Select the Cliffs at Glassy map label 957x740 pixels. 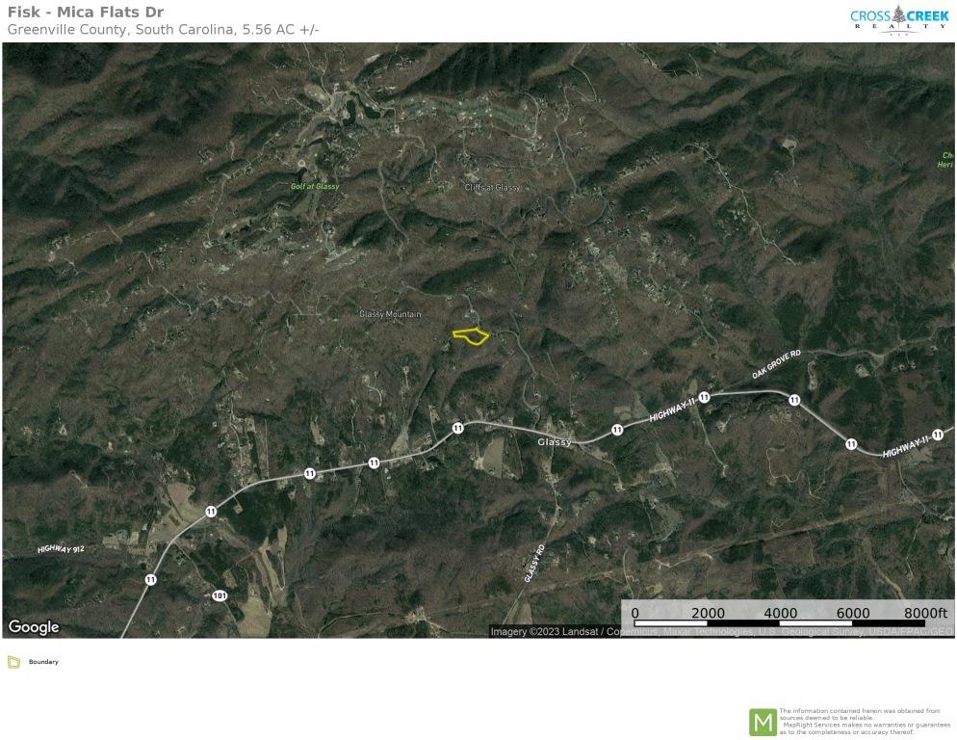click(x=492, y=187)
